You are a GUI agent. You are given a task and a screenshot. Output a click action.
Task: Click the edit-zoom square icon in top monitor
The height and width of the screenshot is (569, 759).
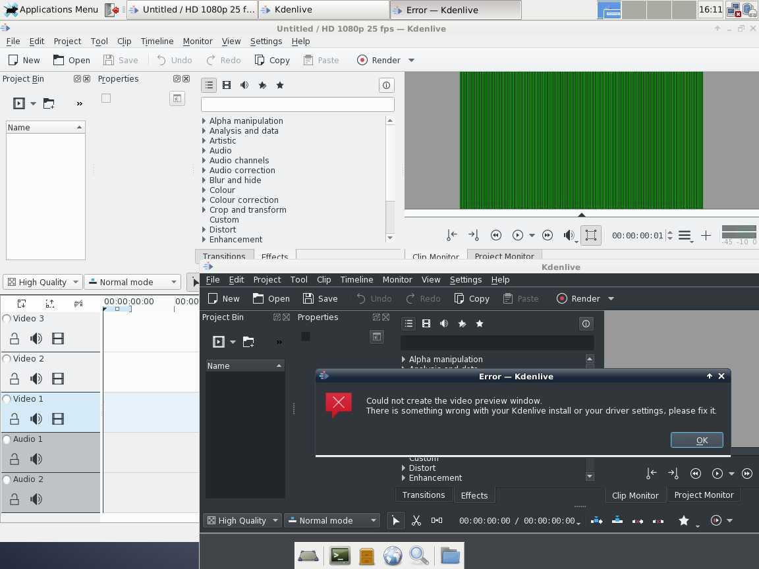click(x=591, y=235)
